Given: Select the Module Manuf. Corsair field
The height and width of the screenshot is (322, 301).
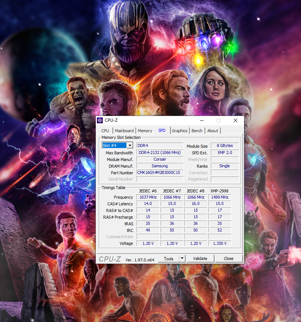Looking at the screenshot, I should 160,159.
